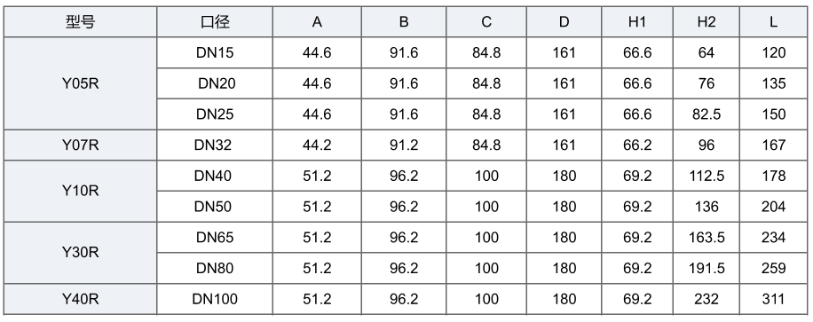Select the 191.5 value in DN80 row
The image size is (813, 322).
click(x=706, y=268)
